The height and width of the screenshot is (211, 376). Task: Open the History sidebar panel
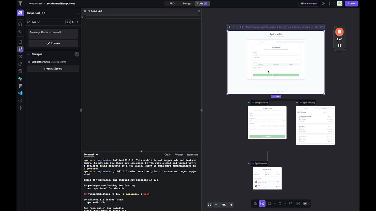[x=20, y=57]
